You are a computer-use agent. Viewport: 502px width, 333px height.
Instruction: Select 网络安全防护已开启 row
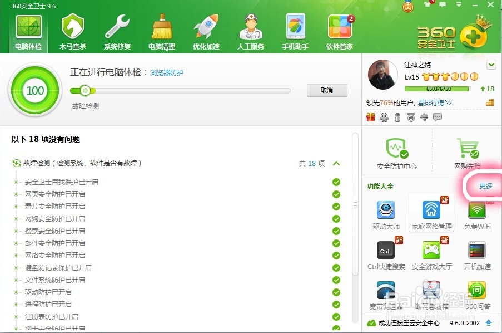click(x=178, y=256)
